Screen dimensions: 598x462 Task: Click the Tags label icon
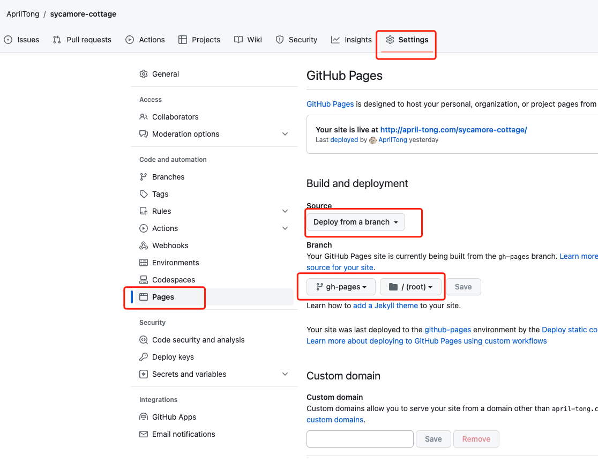click(144, 194)
